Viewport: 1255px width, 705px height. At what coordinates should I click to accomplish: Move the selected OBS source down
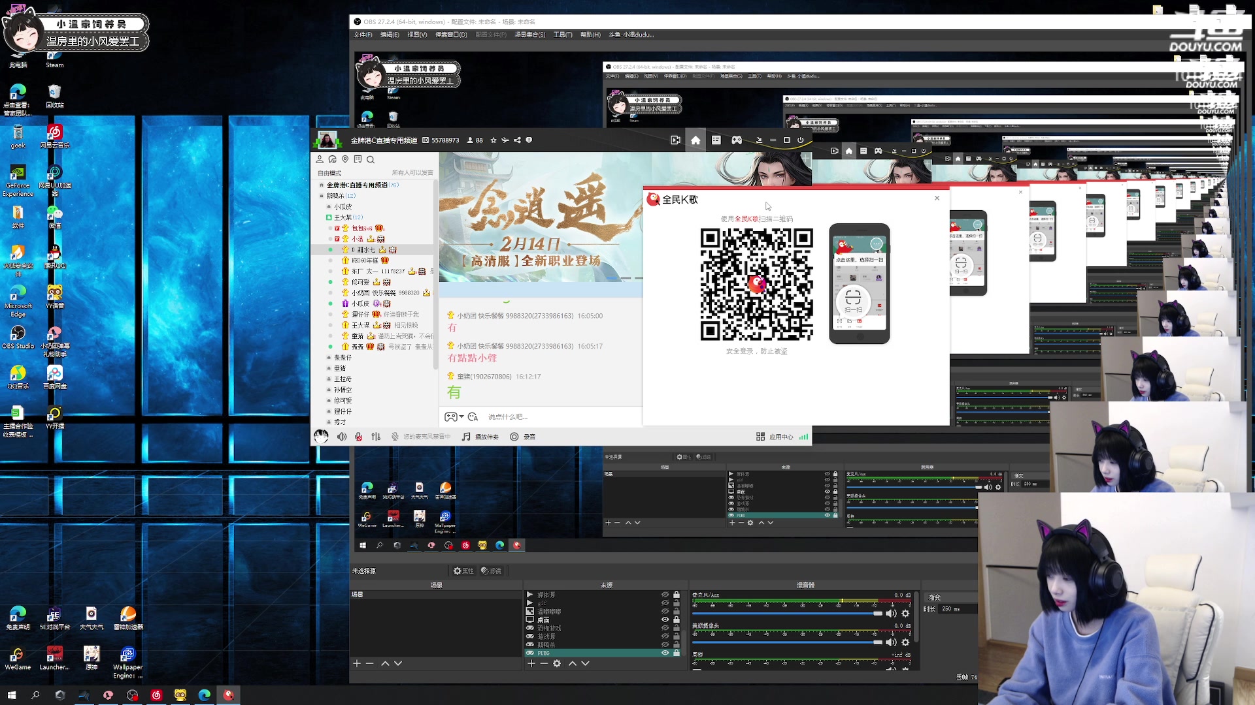tap(586, 663)
